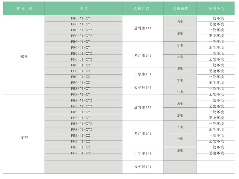
Task: Select the 皮带 transmission type cell
Action: pyautogui.click(x=24, y=138)
